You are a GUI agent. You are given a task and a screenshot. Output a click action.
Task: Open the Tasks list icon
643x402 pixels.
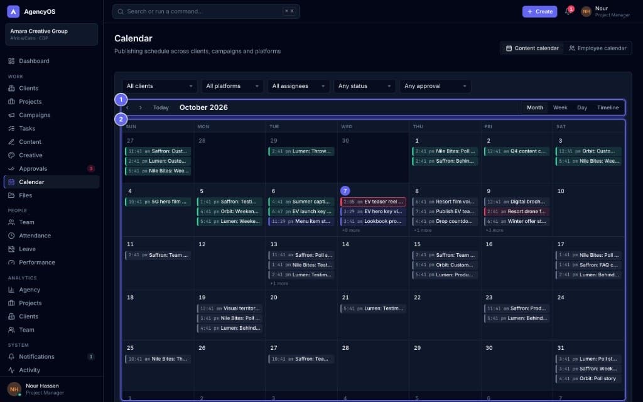11,128
